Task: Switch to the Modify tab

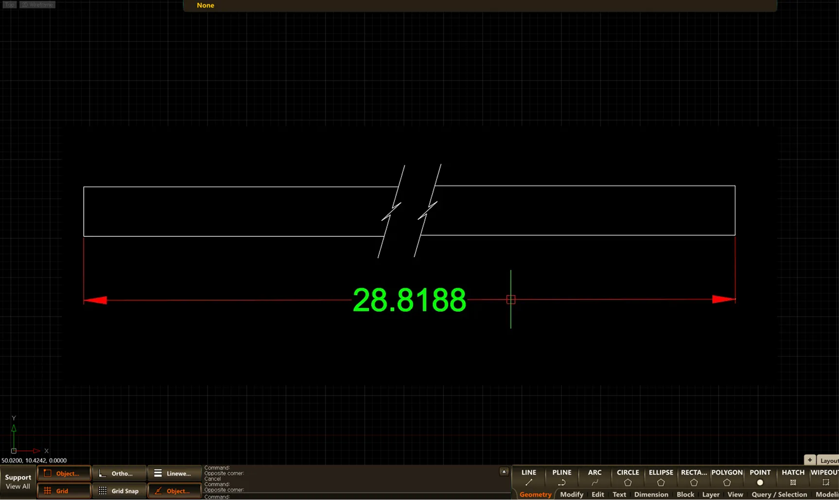Action: tap(571, 494)
